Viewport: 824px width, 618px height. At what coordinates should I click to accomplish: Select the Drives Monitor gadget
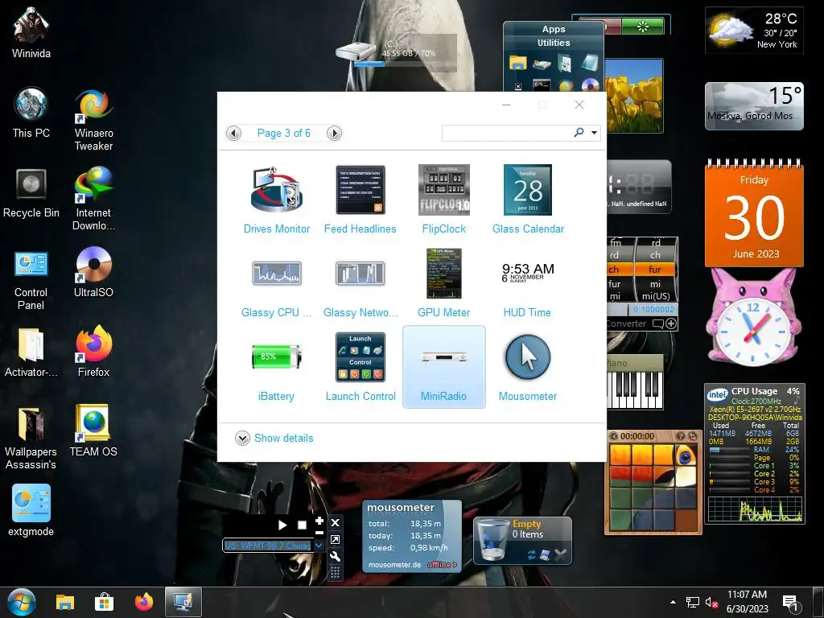click(277, 200)
